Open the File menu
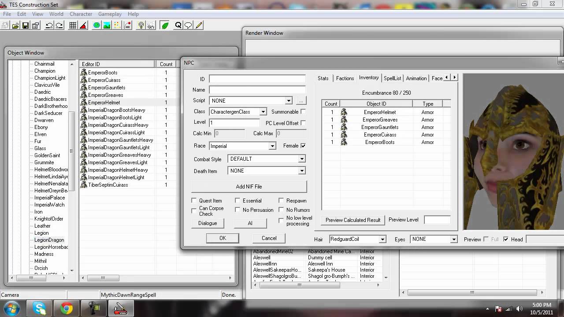 click(x=7, y=14)
